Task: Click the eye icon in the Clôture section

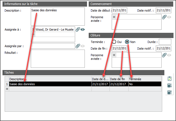Action: 169,55
